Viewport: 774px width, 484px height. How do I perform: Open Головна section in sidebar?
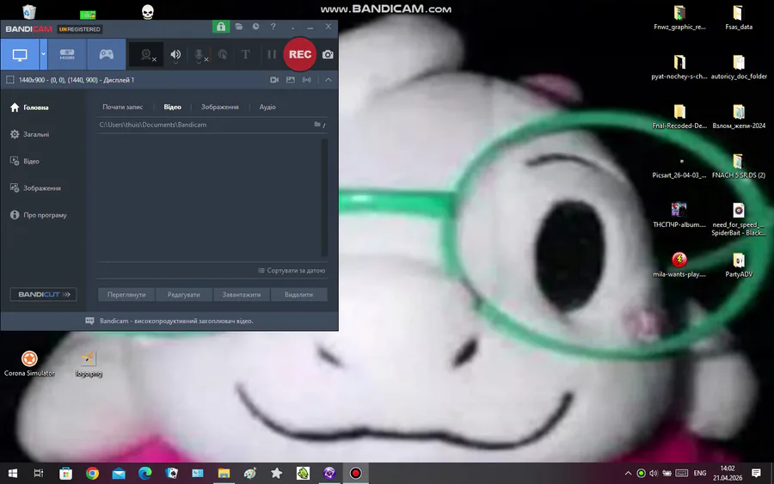[x=29, y=107]
